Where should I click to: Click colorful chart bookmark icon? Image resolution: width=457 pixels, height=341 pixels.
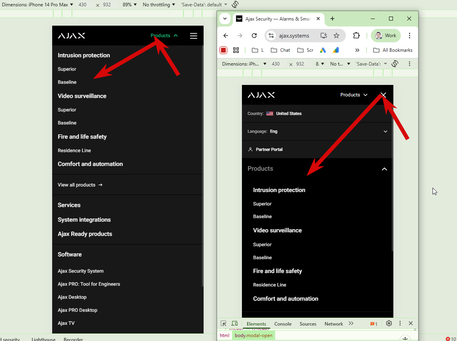click(x=336, y=50)
